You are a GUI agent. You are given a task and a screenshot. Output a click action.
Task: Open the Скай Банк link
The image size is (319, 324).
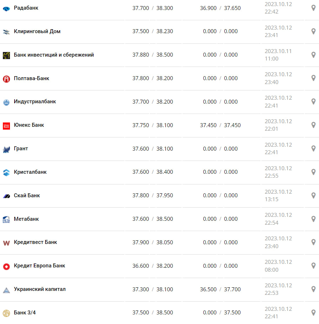[27, 195]
